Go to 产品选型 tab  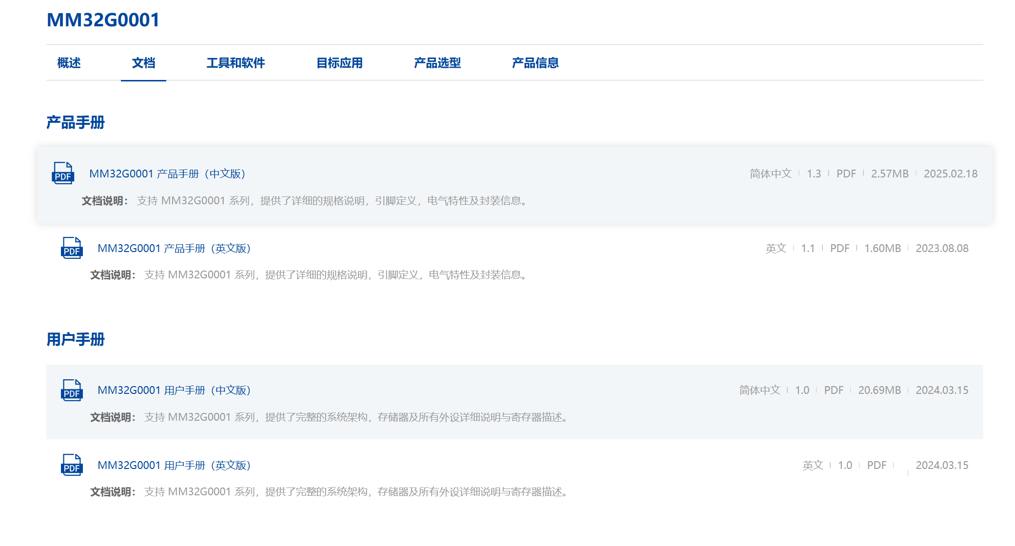[x=437, y=63]
